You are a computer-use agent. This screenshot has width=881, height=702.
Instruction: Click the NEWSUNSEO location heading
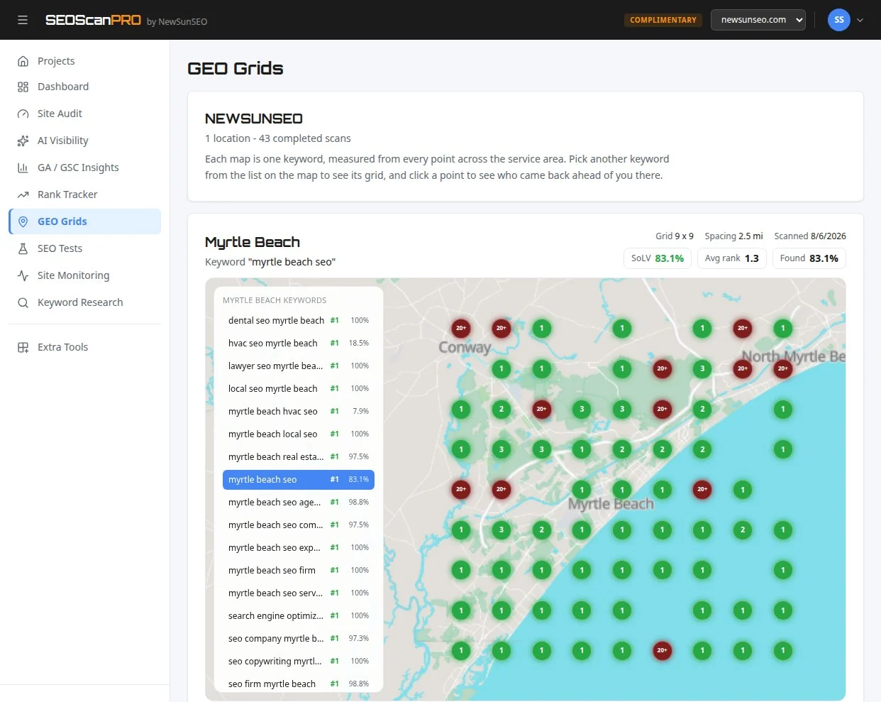coord(254,119)
